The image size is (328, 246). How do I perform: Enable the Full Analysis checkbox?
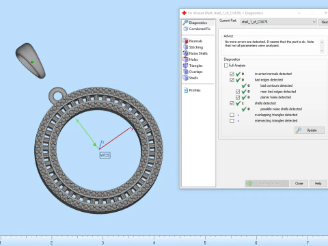226,66
